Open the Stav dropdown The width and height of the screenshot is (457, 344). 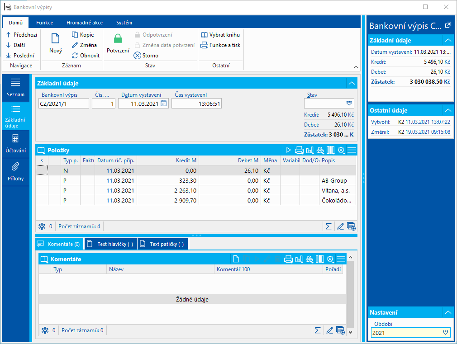pyautogui.click(x=349, y=104)
